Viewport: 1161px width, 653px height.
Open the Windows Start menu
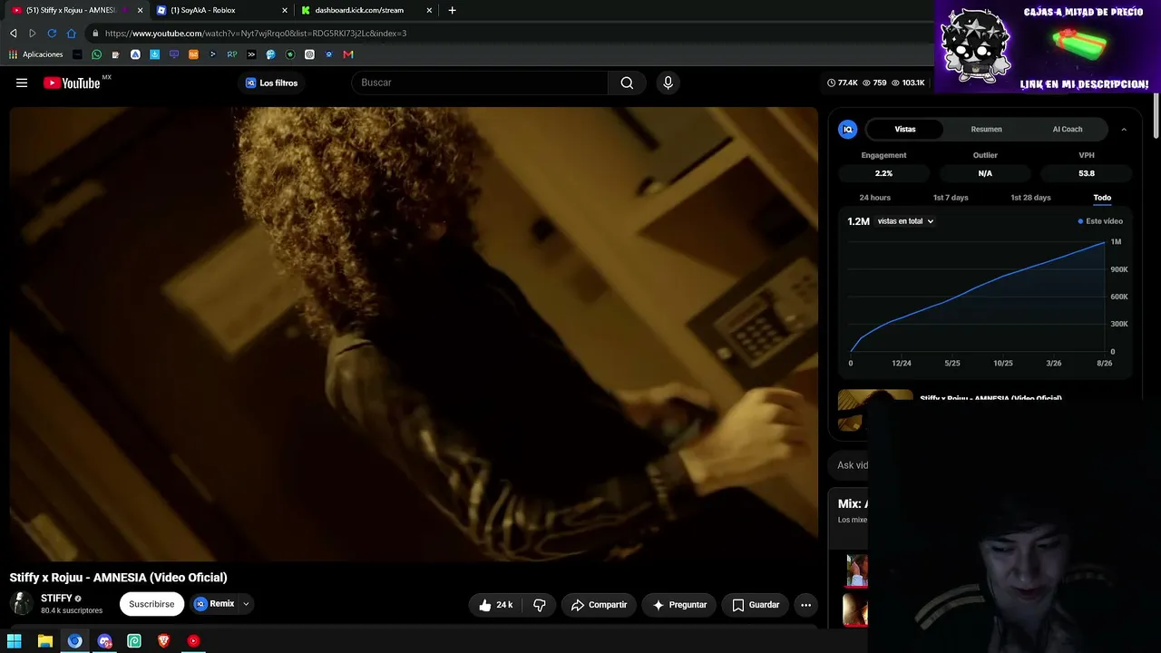coord(15,641)
